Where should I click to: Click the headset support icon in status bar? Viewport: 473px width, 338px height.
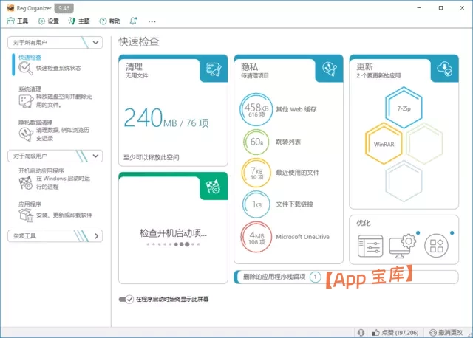[360, 332]
